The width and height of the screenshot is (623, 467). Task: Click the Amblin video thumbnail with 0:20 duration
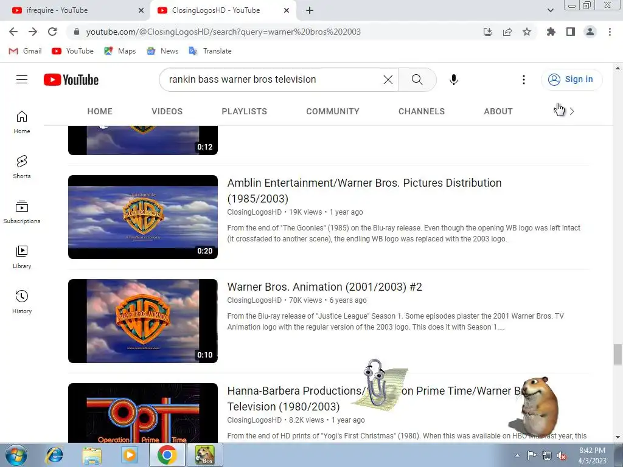[143, 217]
